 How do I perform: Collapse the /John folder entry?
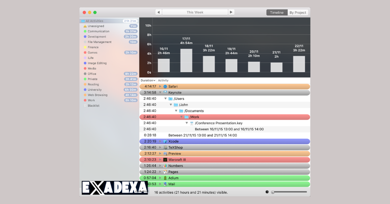pos(171,105)
